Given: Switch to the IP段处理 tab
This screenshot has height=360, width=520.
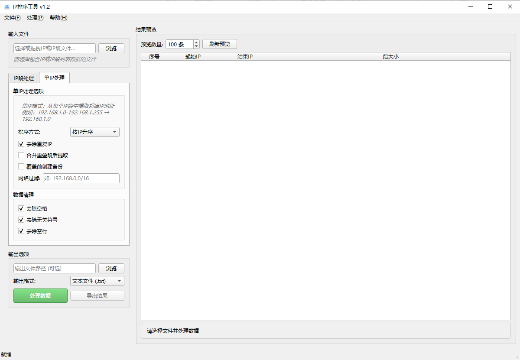Looking at the screenshot, I should click(23, 78).
